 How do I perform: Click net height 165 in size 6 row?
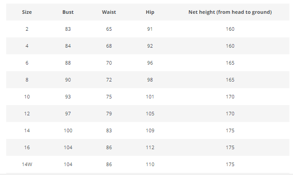(230, 63)
